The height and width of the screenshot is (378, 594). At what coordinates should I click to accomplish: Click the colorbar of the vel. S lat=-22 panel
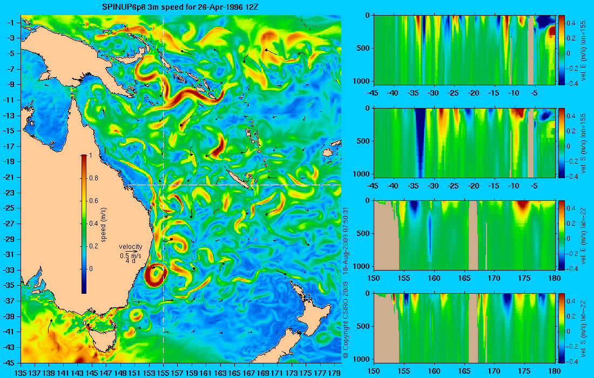[x=562, y=328]
